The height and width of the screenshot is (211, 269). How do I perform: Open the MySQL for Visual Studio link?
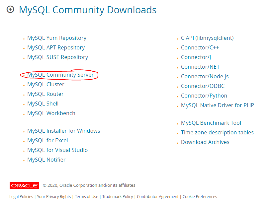(x=57, y=150)
